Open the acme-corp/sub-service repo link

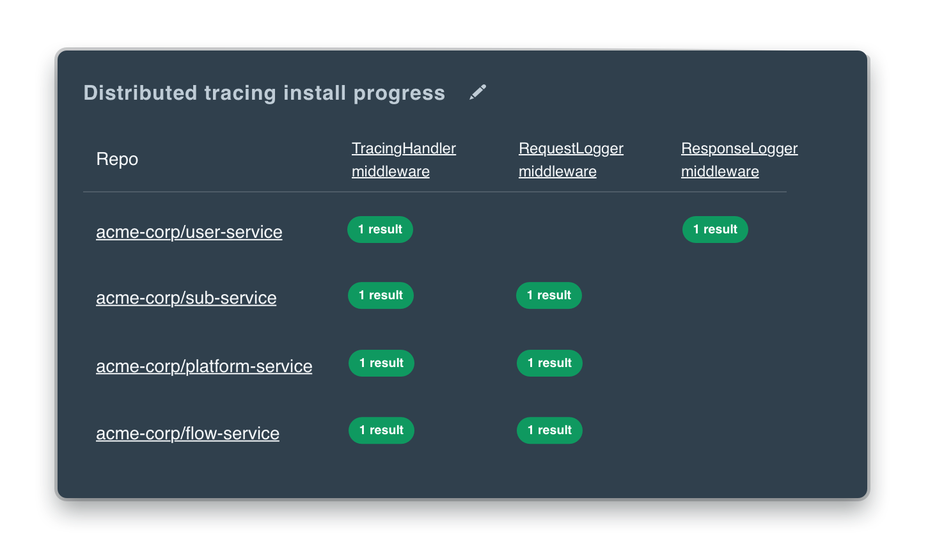coord(186,297)
